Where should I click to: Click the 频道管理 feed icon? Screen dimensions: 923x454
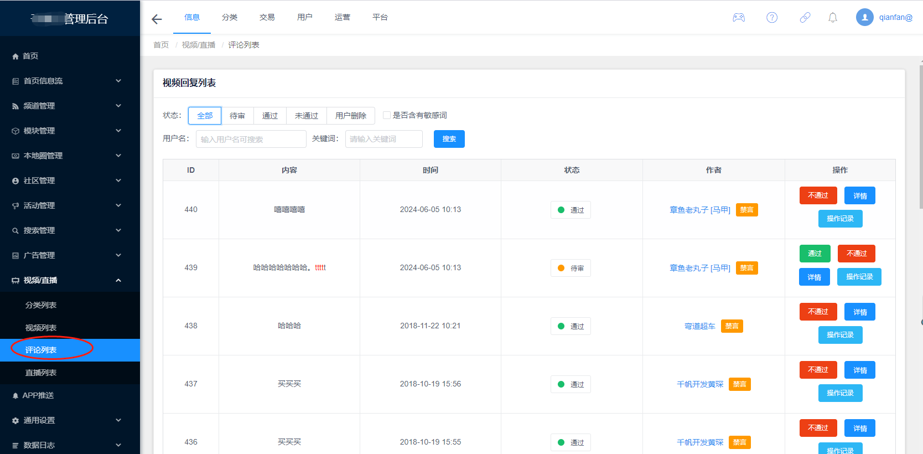point(15,106)
